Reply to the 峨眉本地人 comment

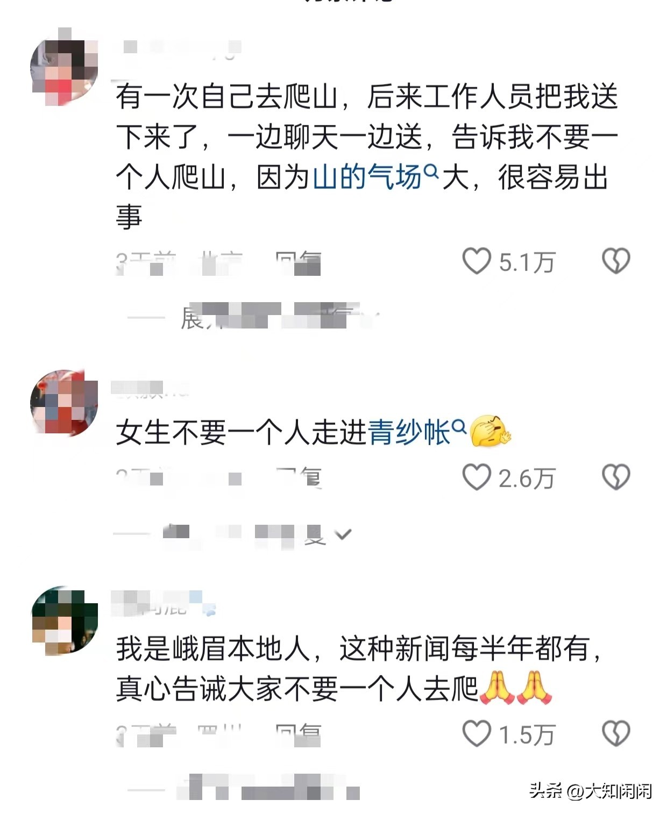coord(299,734)
